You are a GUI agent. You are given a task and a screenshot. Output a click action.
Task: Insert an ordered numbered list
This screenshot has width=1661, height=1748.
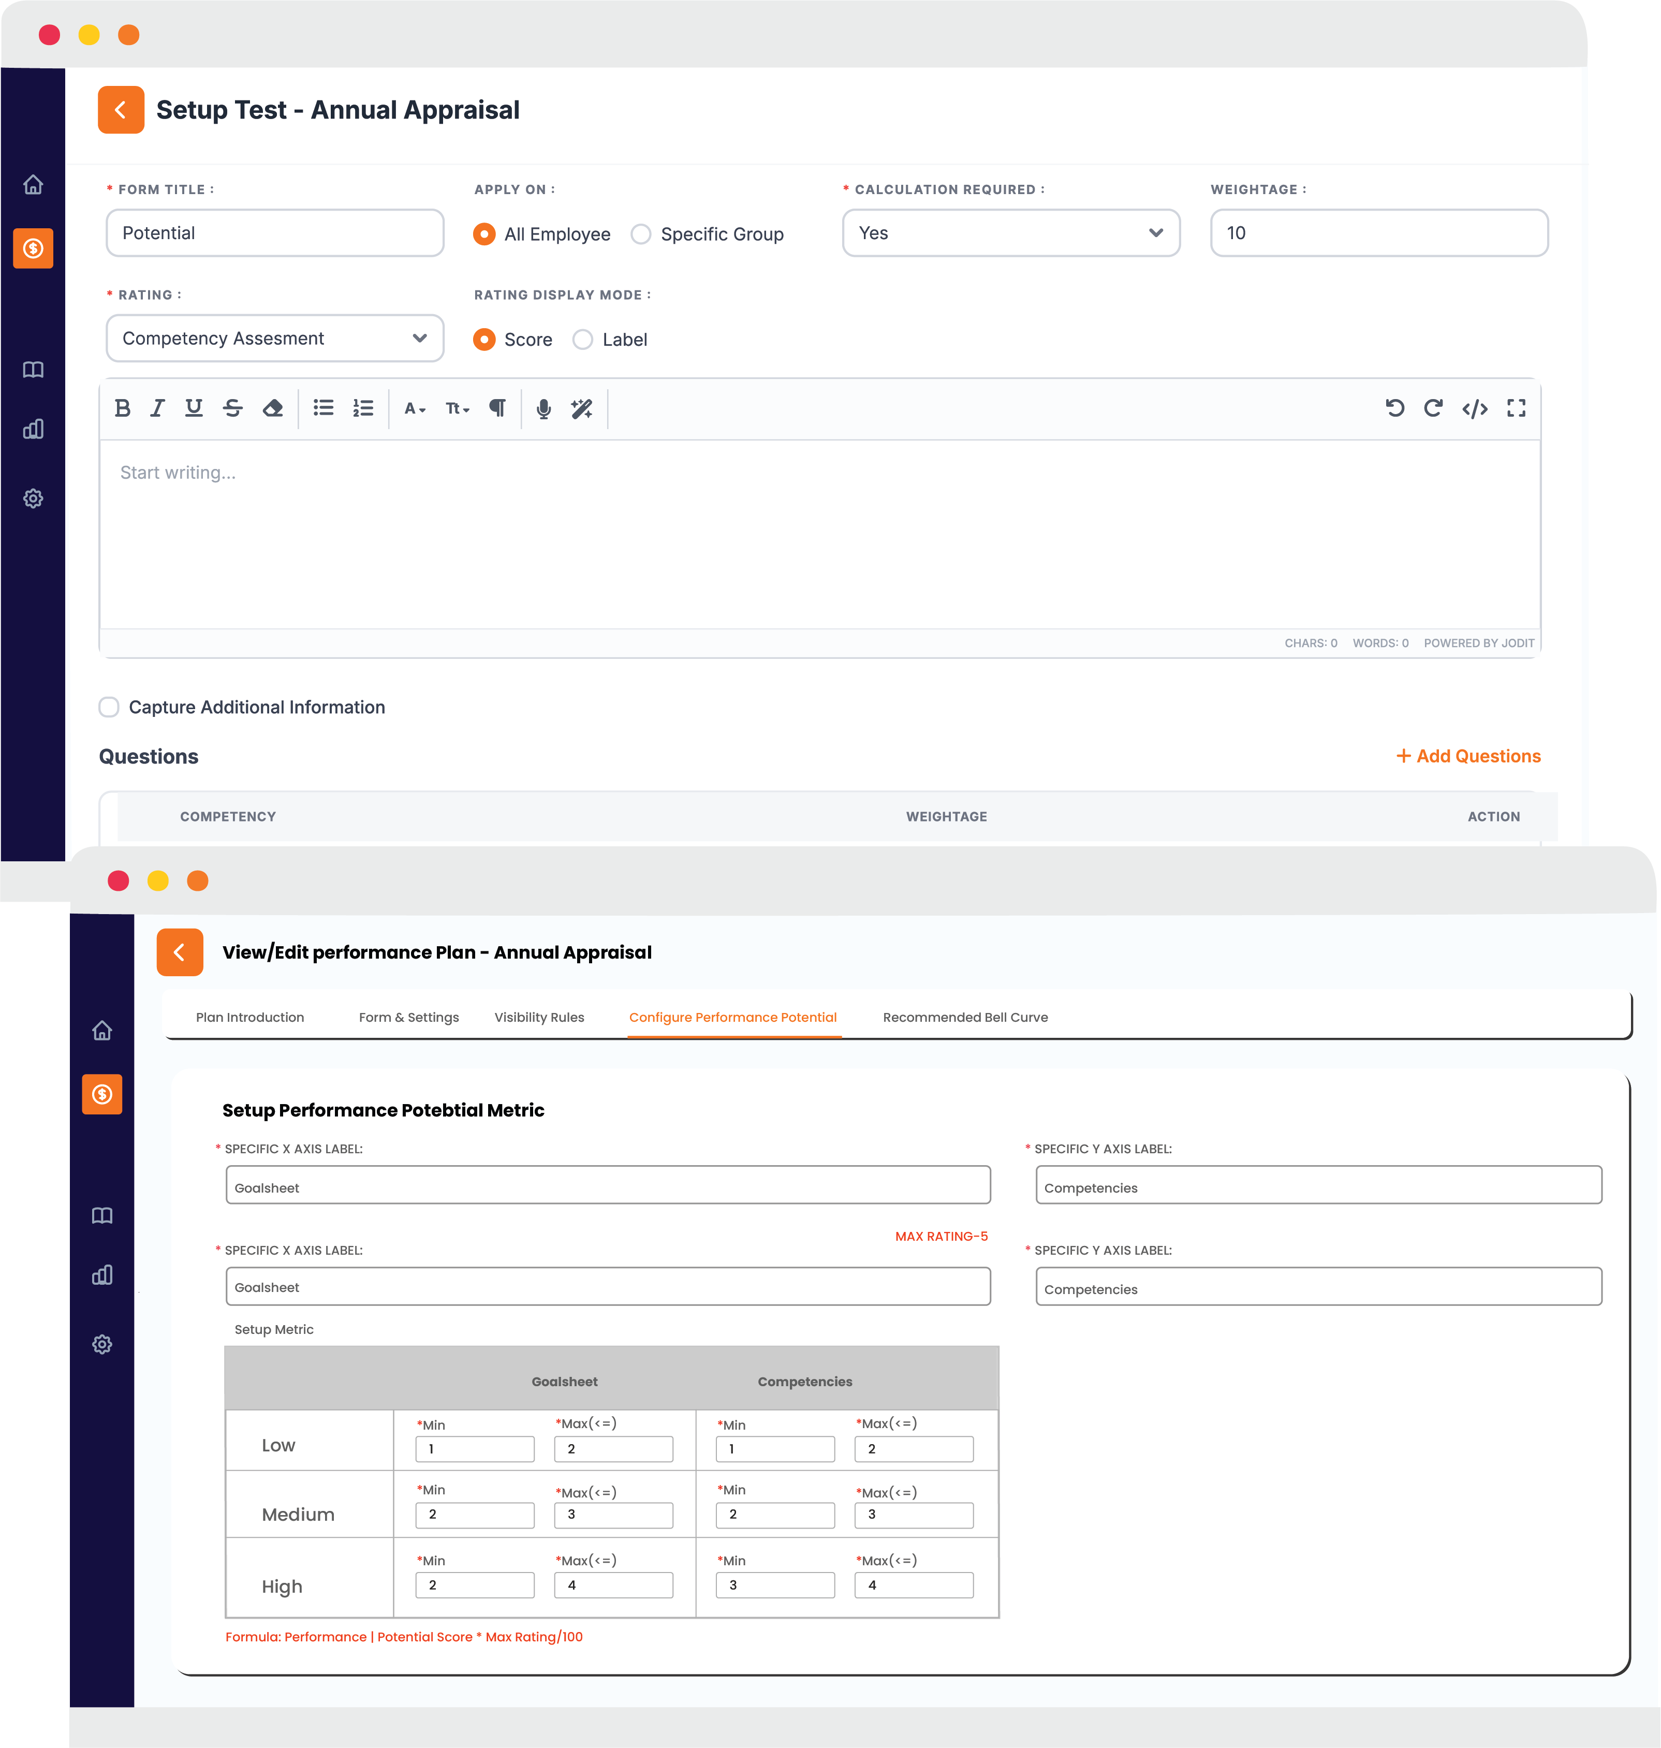[x=363, y=408]
